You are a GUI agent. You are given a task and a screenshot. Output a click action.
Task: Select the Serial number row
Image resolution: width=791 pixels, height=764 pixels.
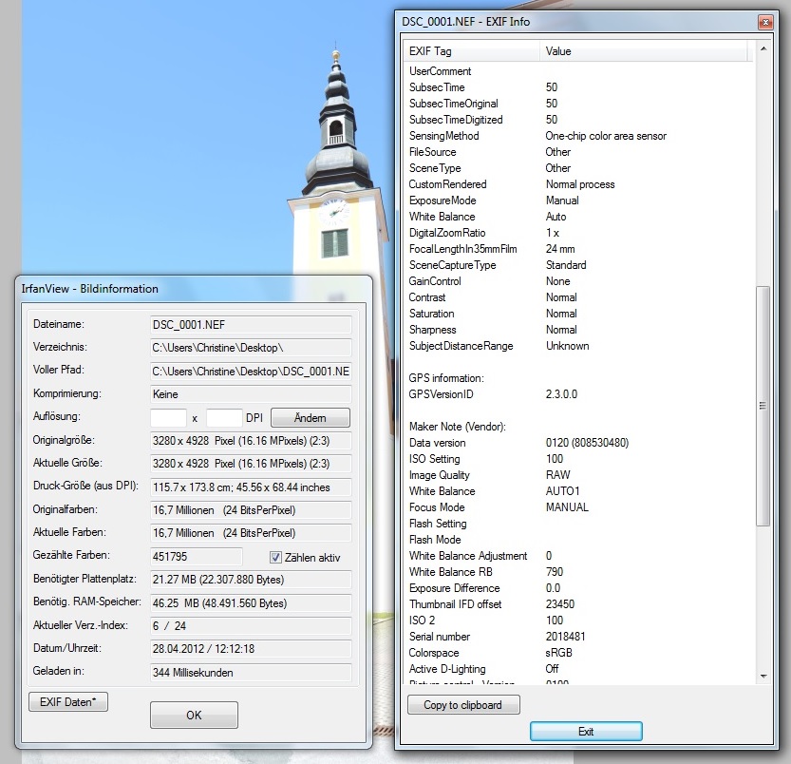coord(440,637)
